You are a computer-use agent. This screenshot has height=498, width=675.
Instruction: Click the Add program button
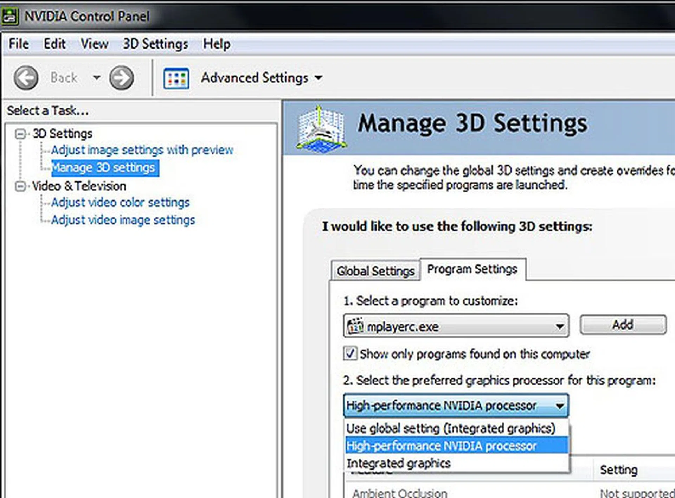(x=623, y=325)
